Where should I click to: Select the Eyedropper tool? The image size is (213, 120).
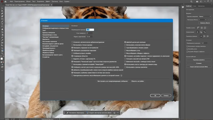(x=2, y=40)
